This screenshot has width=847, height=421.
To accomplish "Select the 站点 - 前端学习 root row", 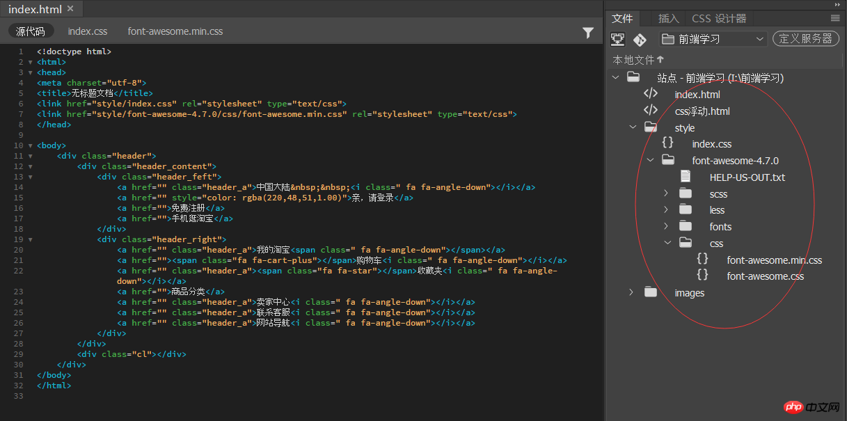I will click(x=720, y=78).
